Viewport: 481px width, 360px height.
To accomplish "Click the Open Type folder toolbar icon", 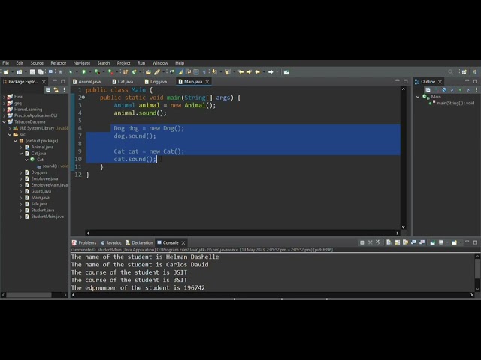I will [149, 72].
